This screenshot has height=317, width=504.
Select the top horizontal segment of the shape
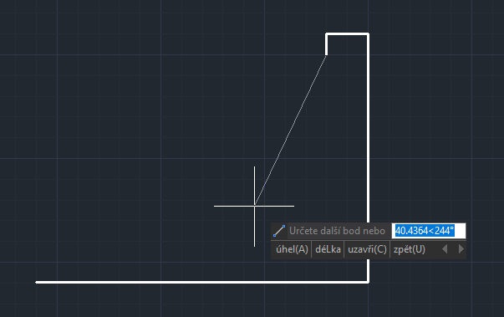tap(347, 34)
